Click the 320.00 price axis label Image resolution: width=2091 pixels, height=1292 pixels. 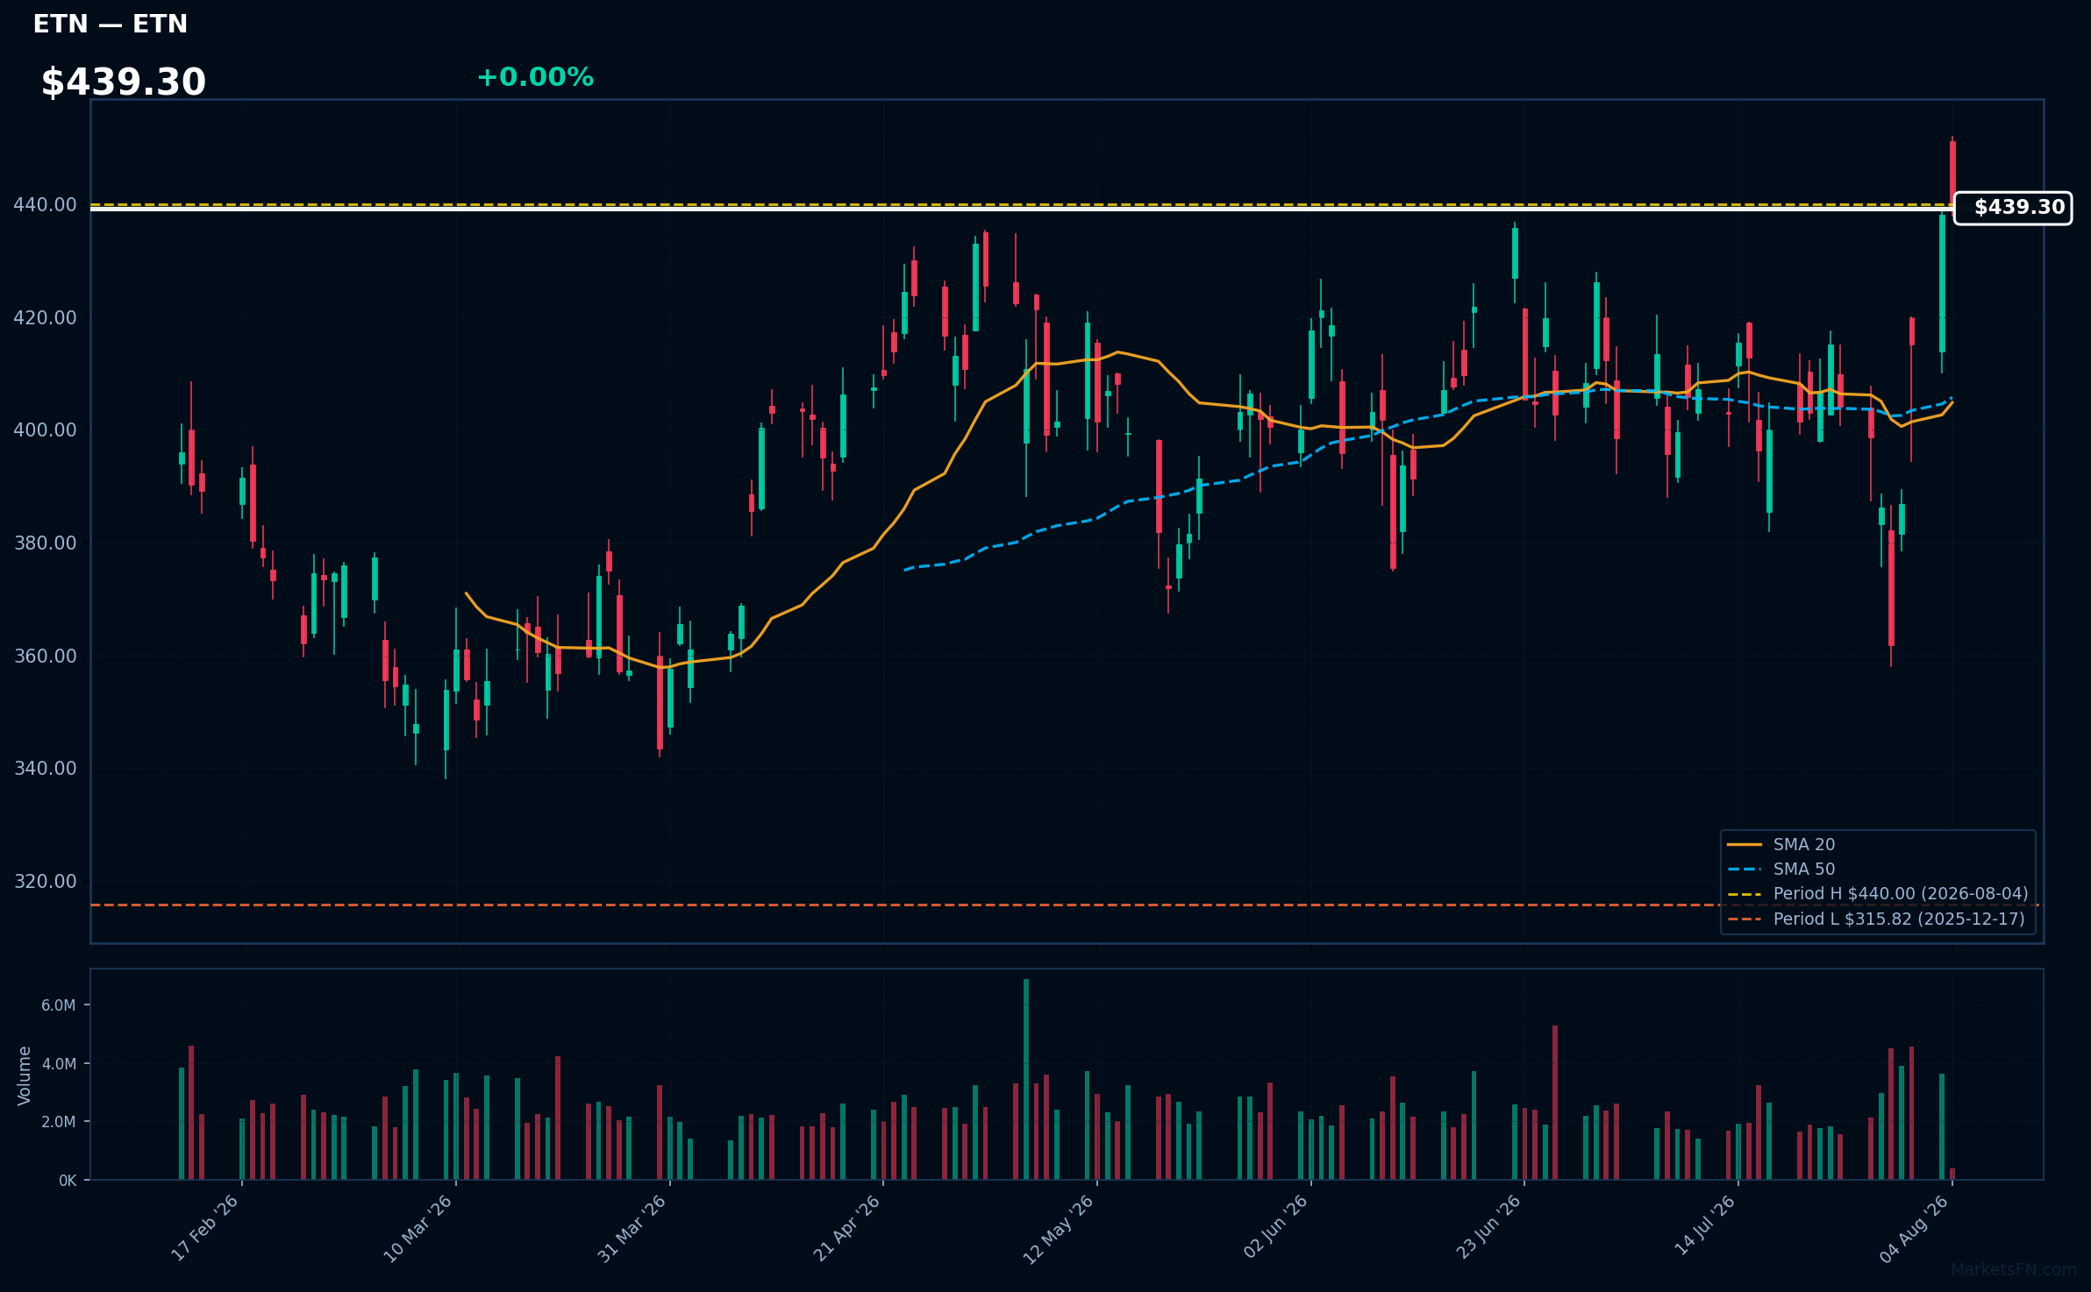[x=46, y=881]
